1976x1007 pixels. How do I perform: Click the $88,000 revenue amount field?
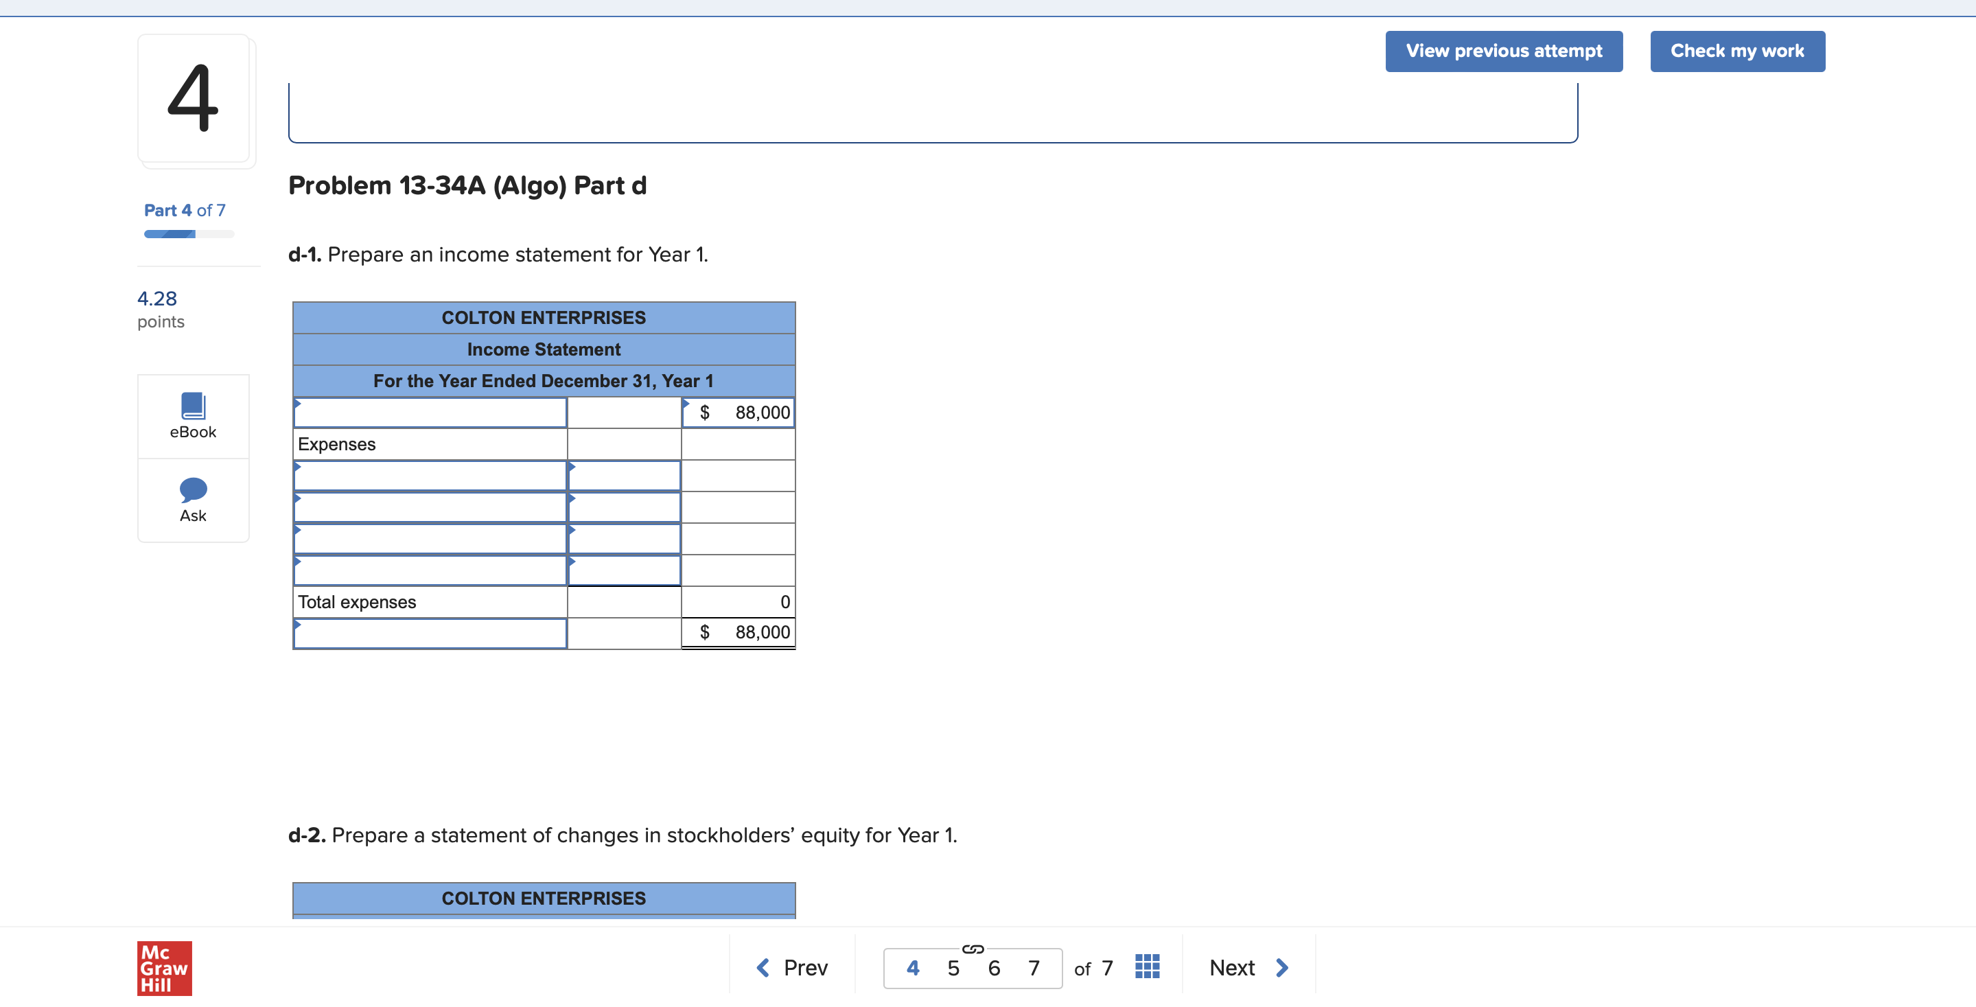click(x=738, y=413)
